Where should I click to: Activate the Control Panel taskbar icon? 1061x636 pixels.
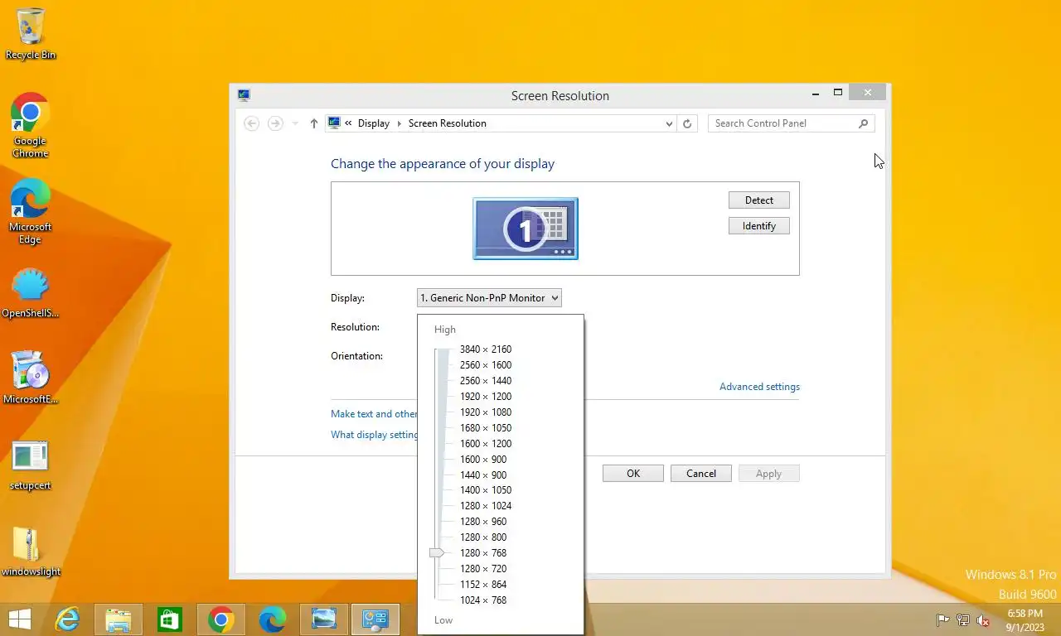coord(375,619)
